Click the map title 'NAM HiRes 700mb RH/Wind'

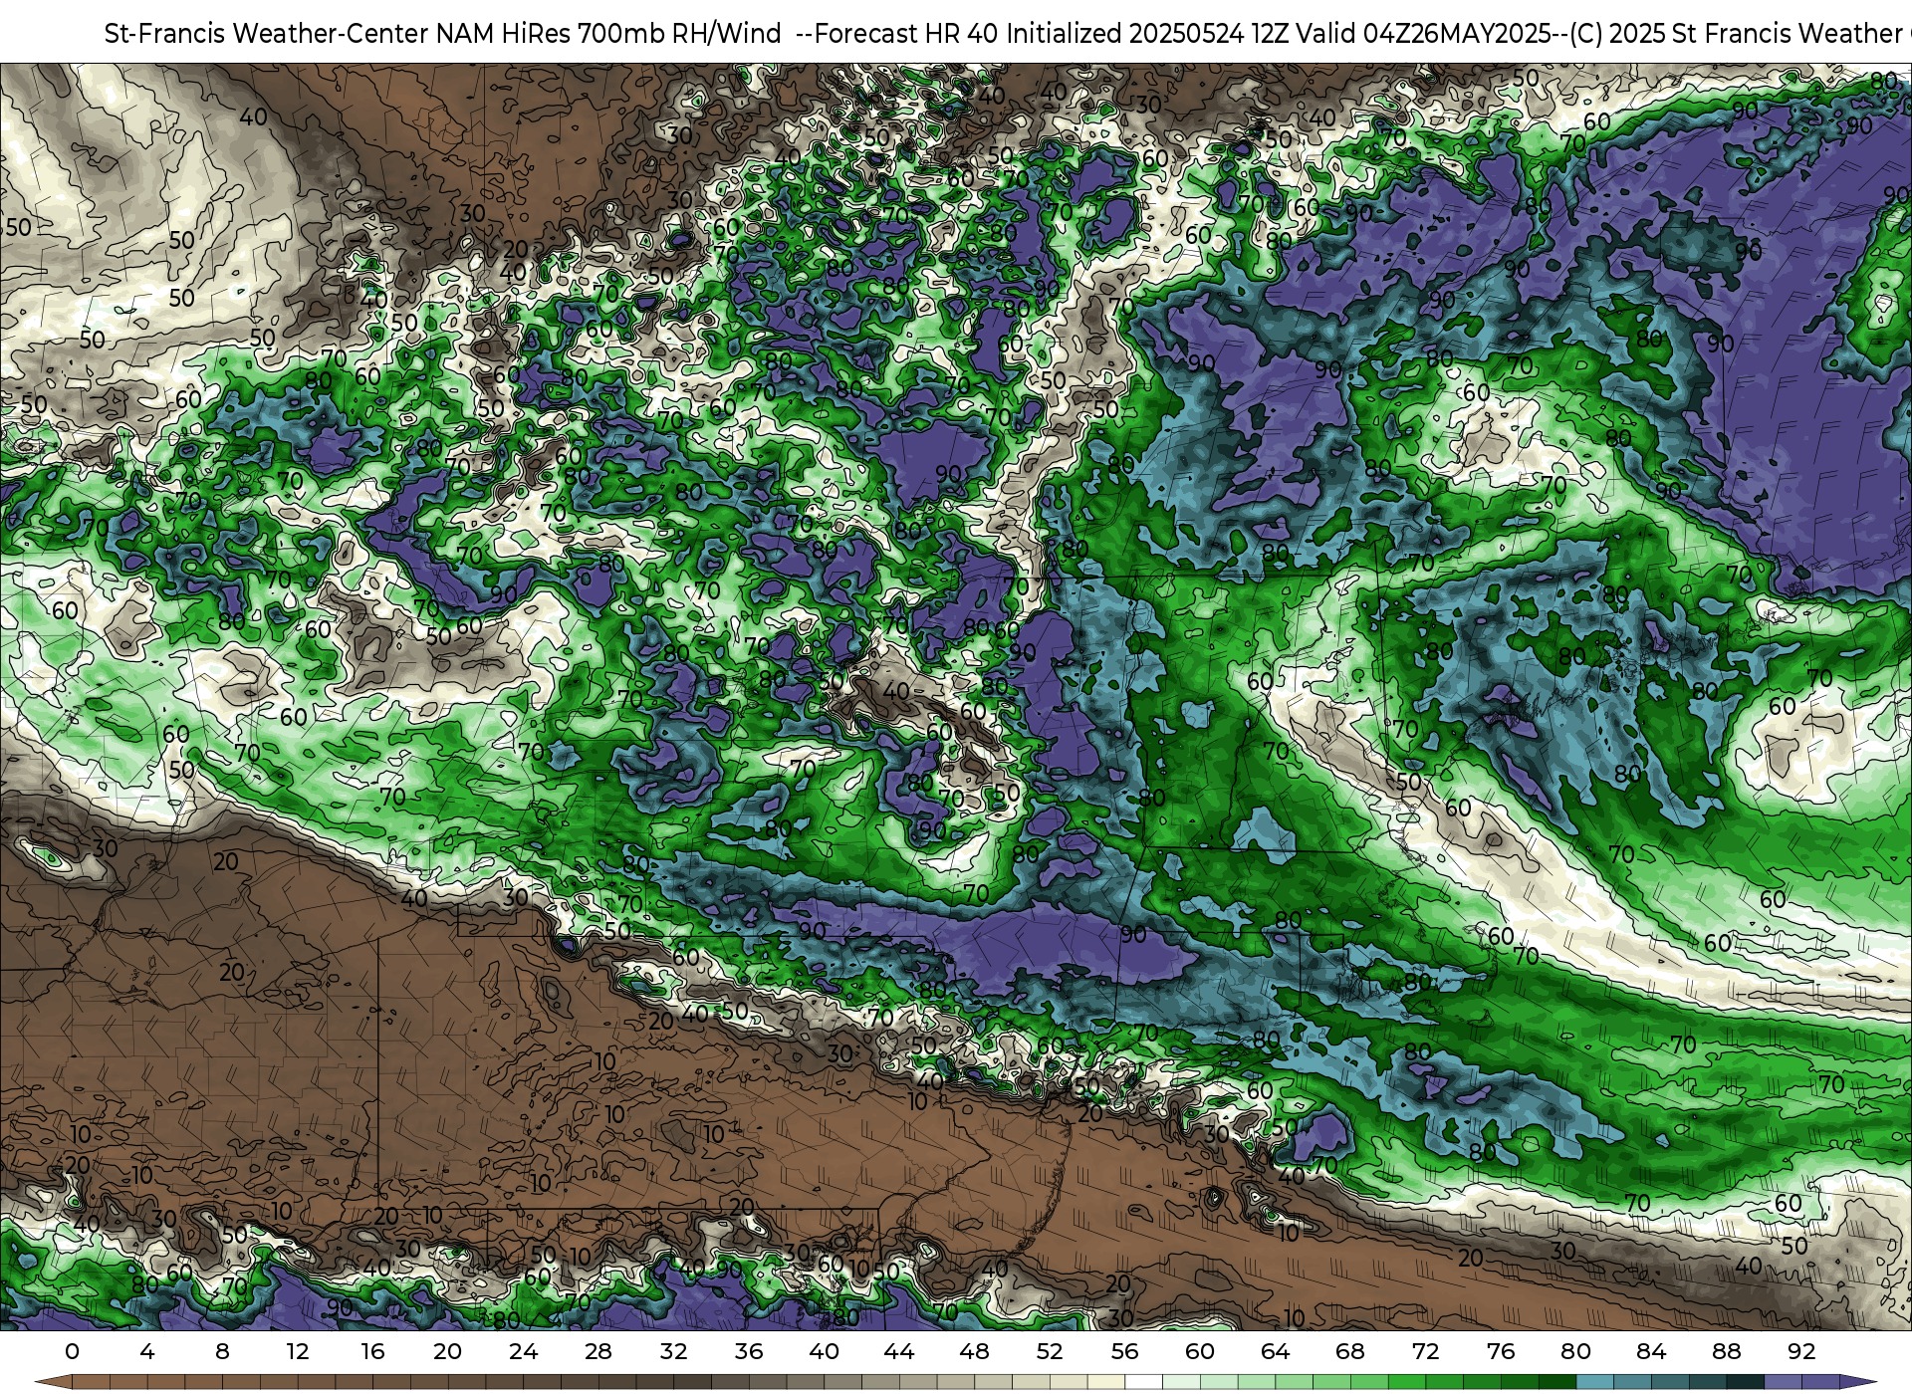607,34
